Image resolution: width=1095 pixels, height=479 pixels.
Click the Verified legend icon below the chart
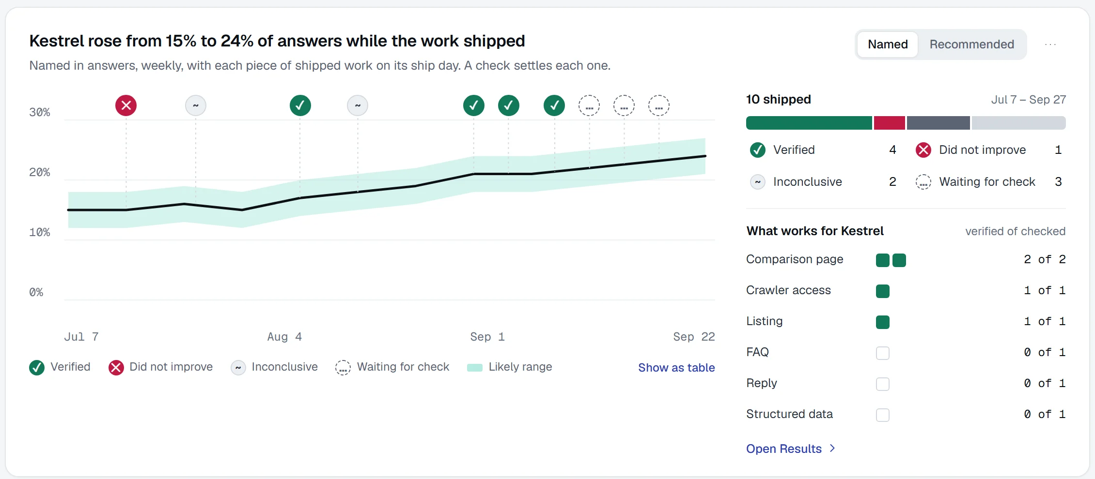(x=37, y=368)
